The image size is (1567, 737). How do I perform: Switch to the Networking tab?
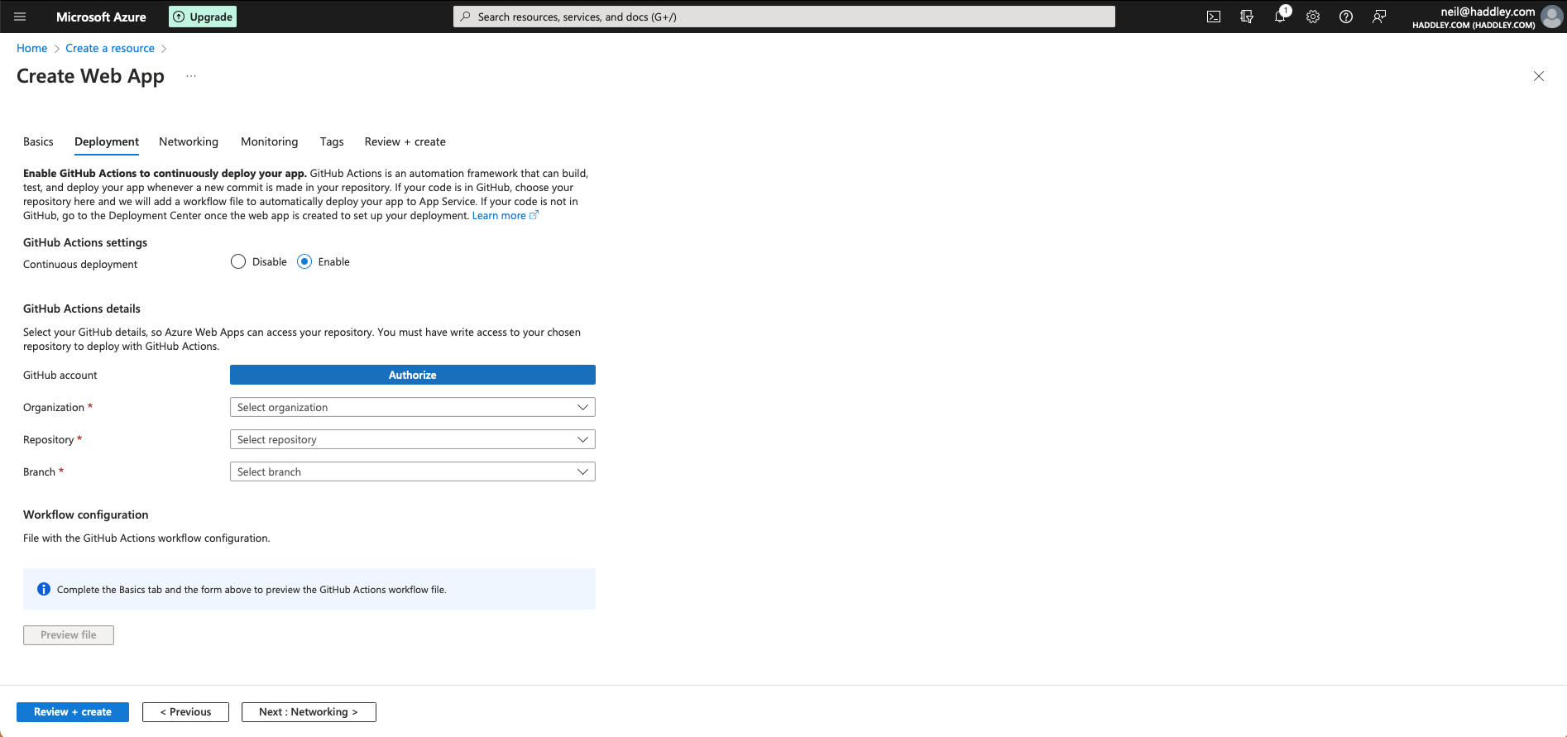tap(189, 141)
